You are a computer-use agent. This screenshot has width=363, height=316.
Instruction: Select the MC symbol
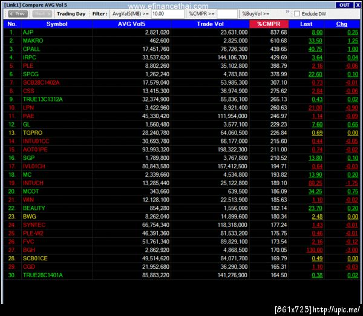(27, 175)
